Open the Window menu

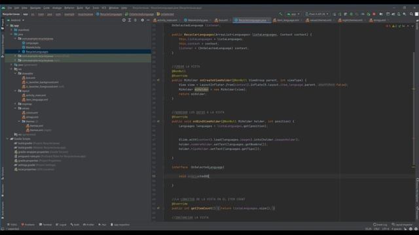(x=114, y=8)
